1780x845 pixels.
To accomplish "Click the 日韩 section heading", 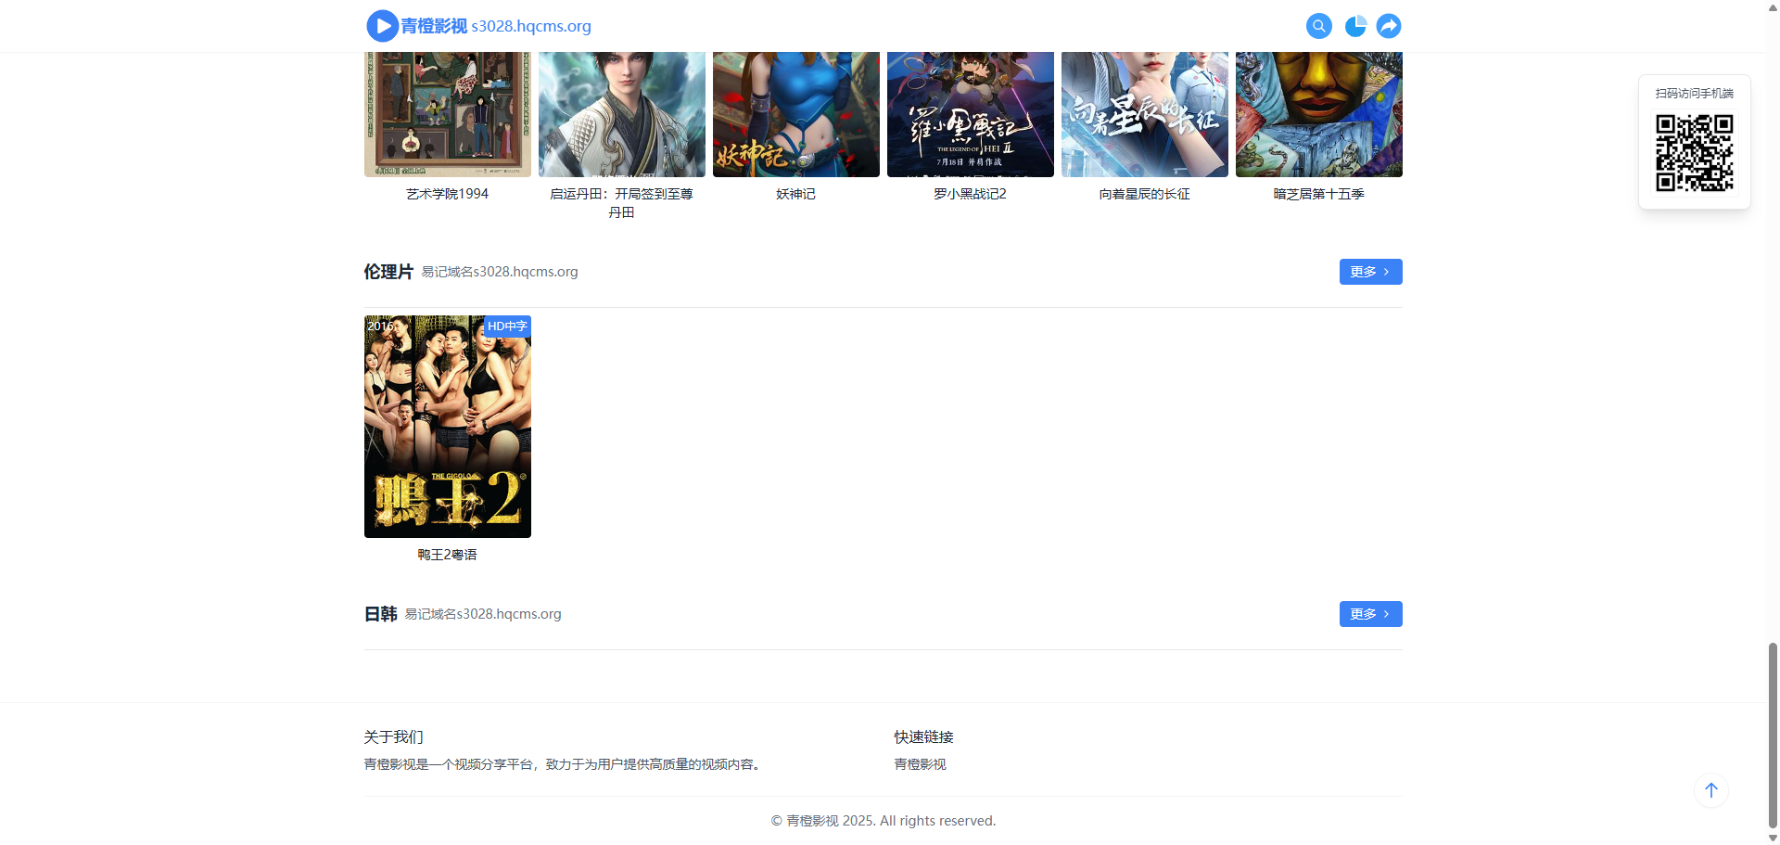I will [x=380, y=614].
